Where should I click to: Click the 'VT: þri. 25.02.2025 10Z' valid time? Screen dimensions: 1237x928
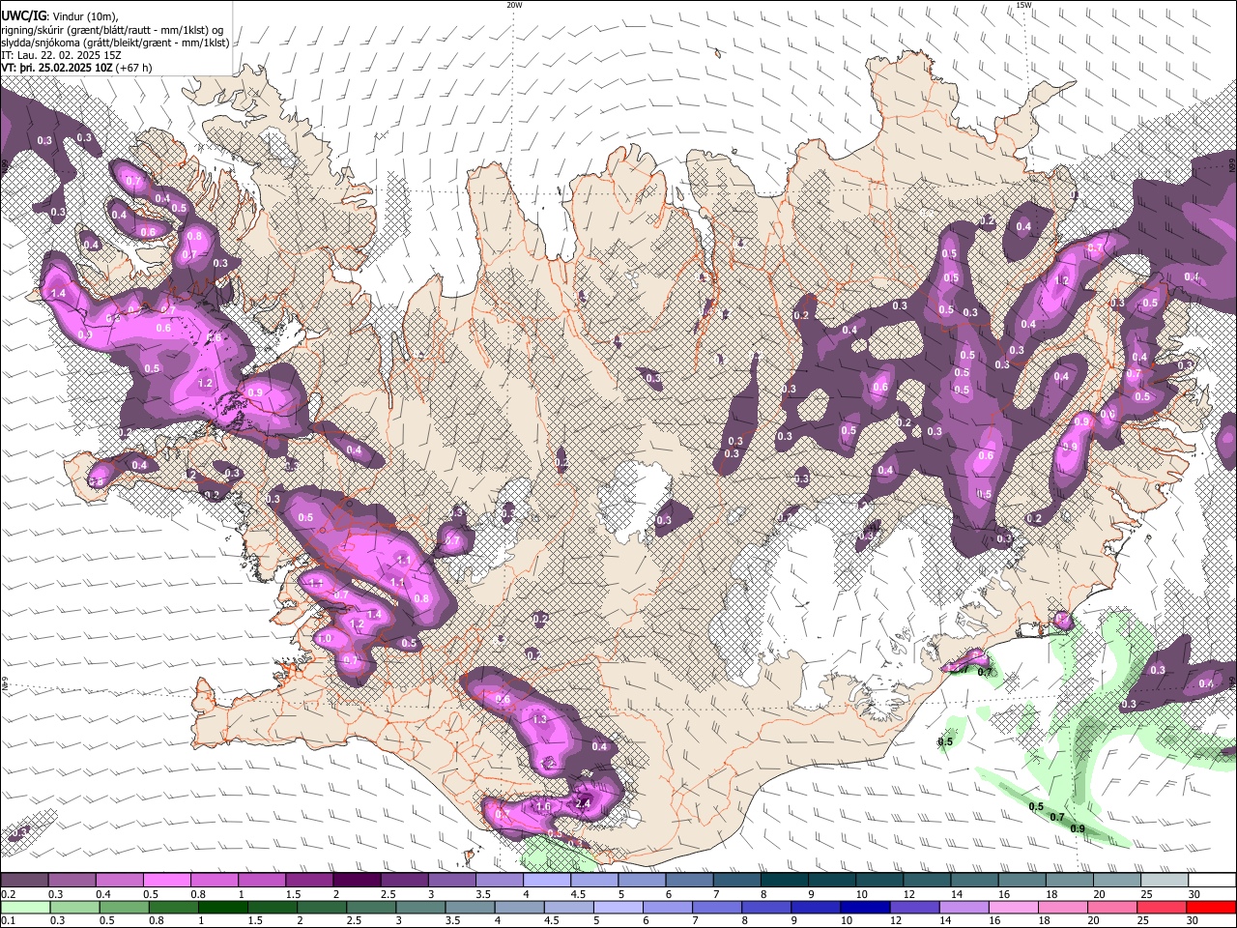(57, 68)
